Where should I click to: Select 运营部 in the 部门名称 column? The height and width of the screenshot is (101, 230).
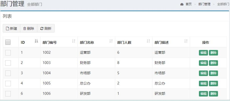pyautogui.click(x=85, y=52)
